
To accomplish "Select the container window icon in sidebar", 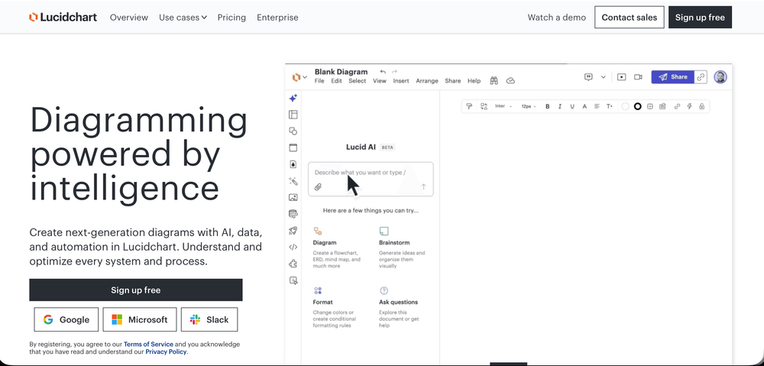I will [x=293, y=147].
